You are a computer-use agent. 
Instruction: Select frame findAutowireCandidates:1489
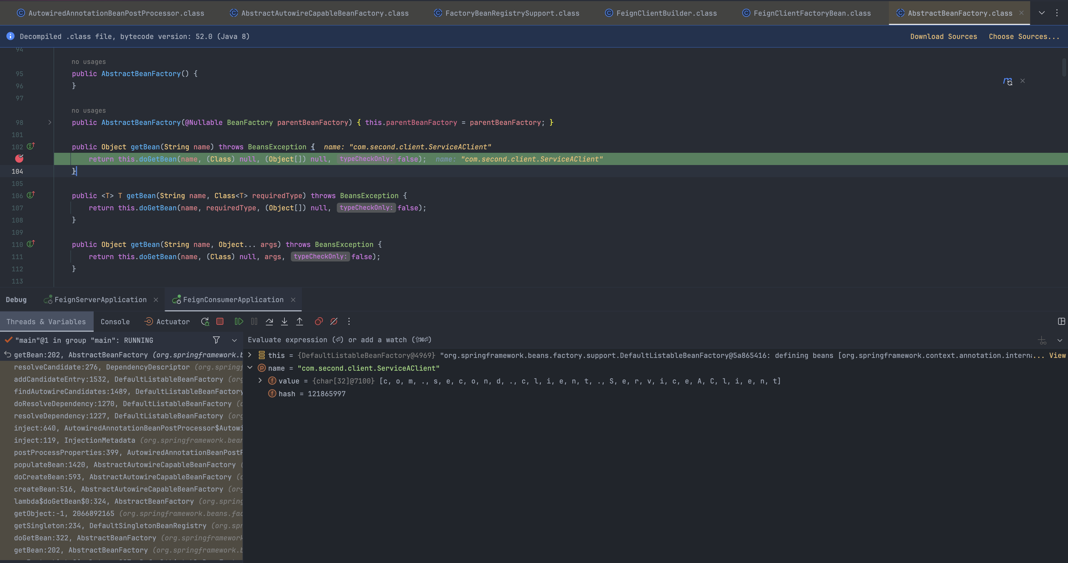[x=122, y=392]
